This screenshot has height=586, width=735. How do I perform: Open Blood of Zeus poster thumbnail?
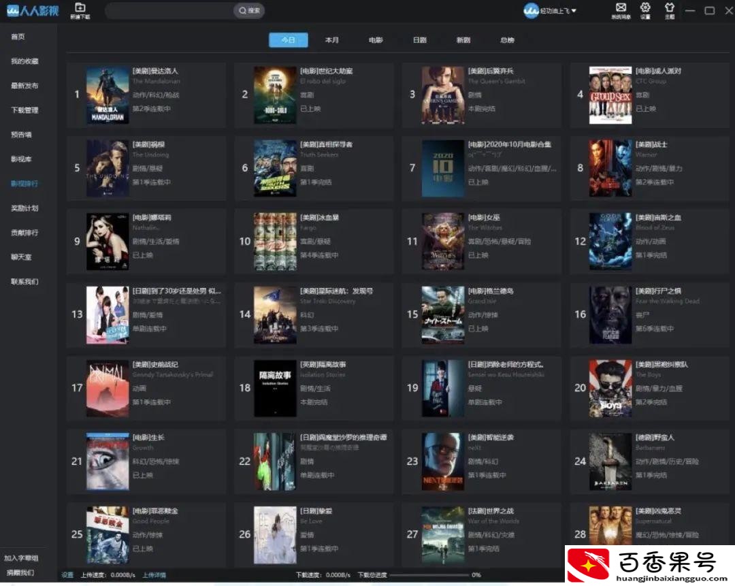coord(610,242)
